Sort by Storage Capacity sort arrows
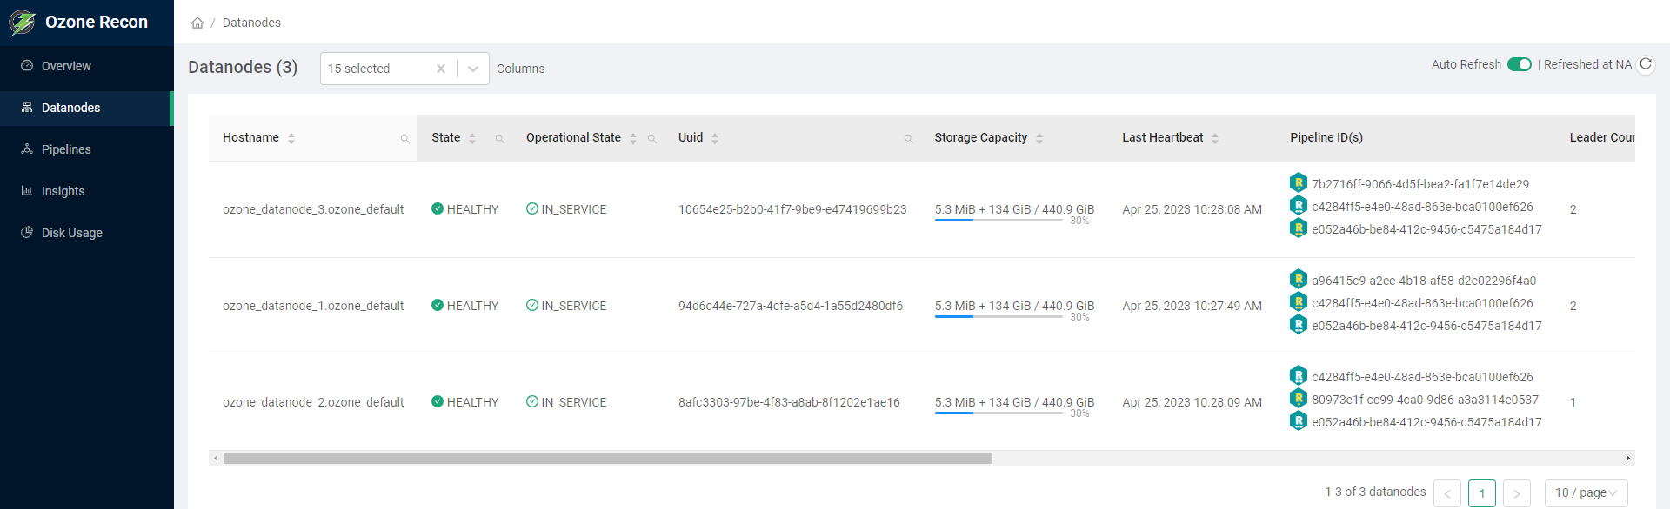1670x509 pixels. (1039, 138)
